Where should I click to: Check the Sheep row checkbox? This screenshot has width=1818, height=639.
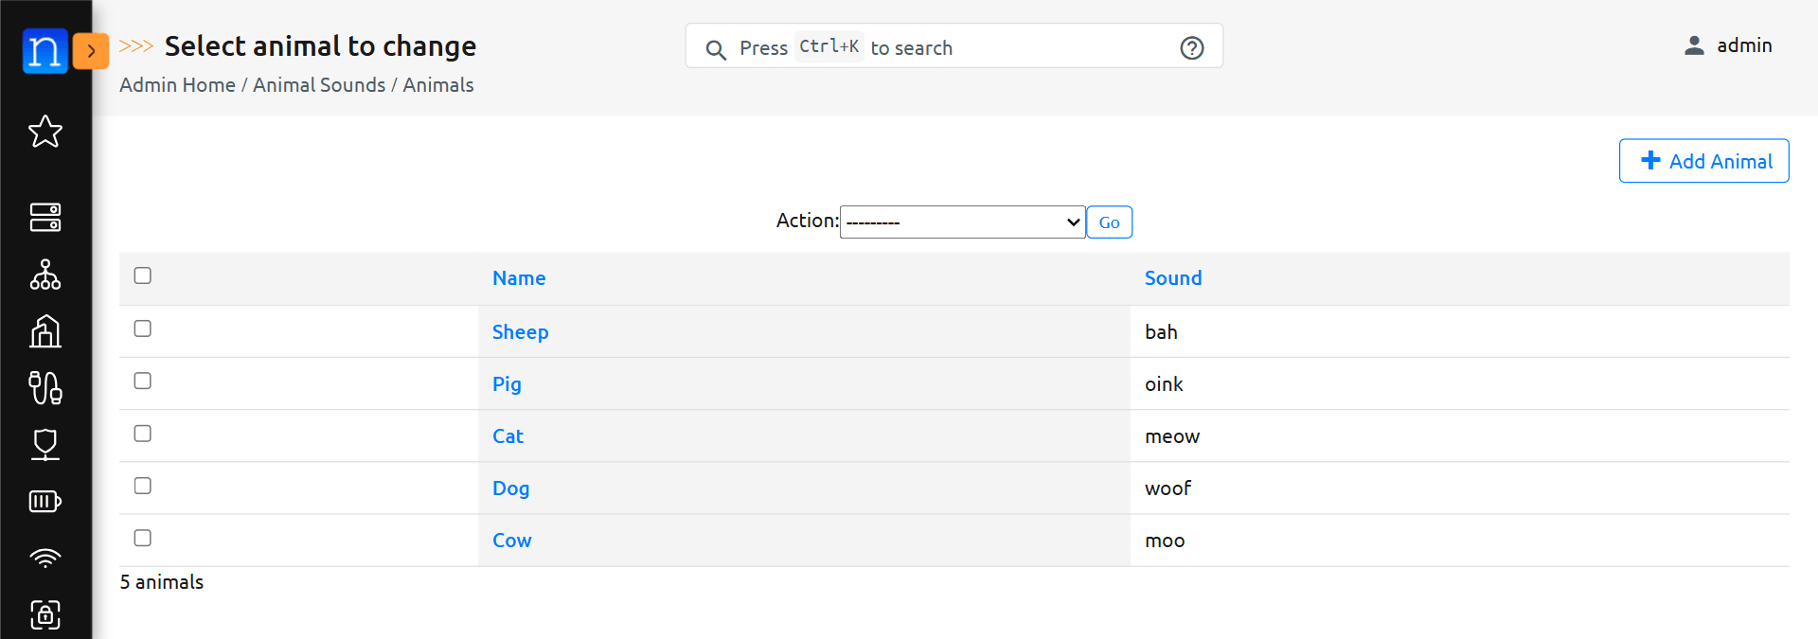pyautogui.click(x=143, y=328)
